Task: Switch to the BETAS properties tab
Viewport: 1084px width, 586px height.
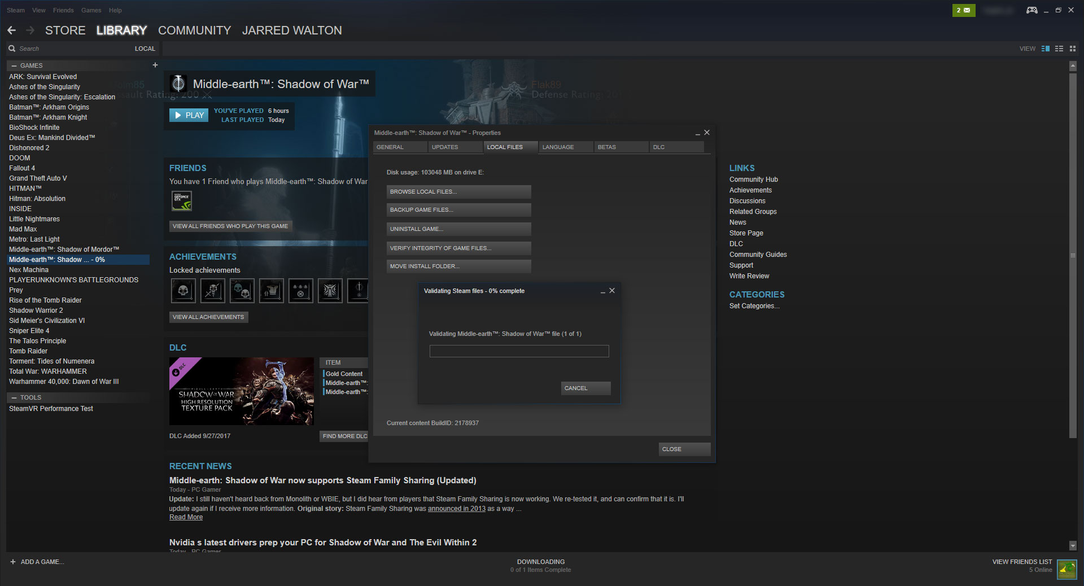Action: click(x=621, y=147)
